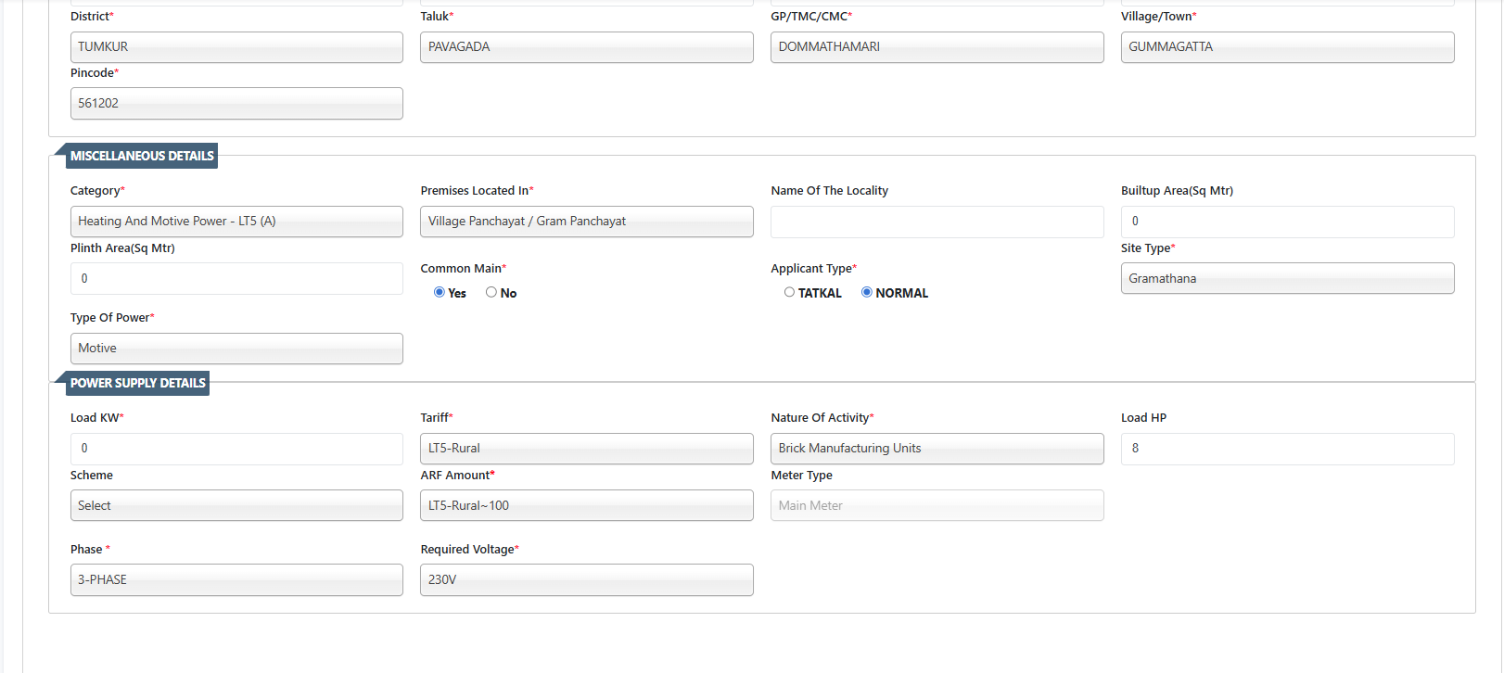This screenshot has height=673, width=1504.
Task: Open Premises Located In dropdown
Action: (586, 222)
